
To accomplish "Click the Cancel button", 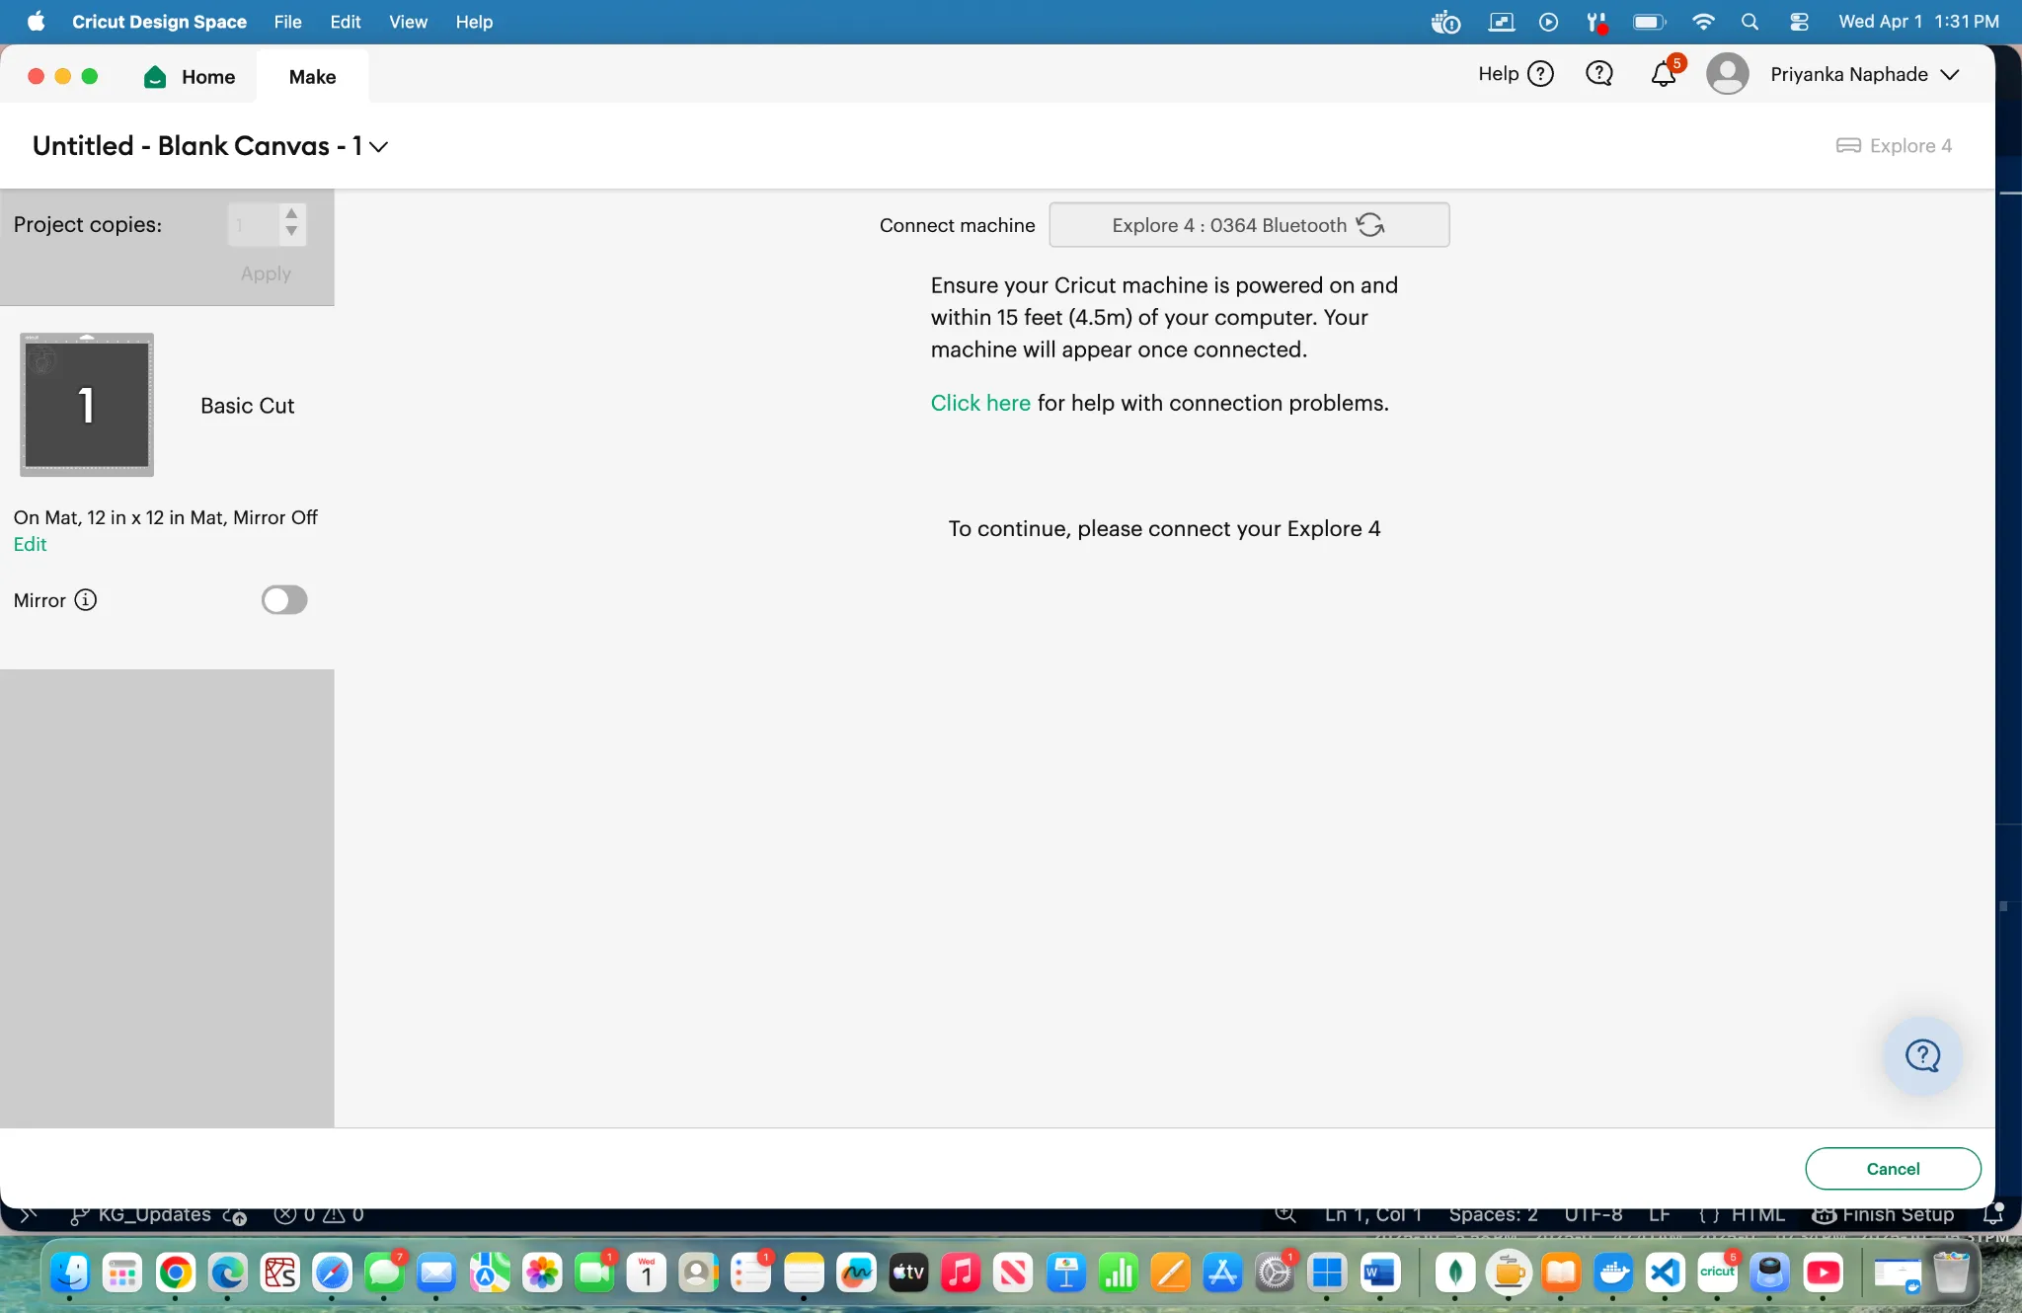I will 1893,1169.
